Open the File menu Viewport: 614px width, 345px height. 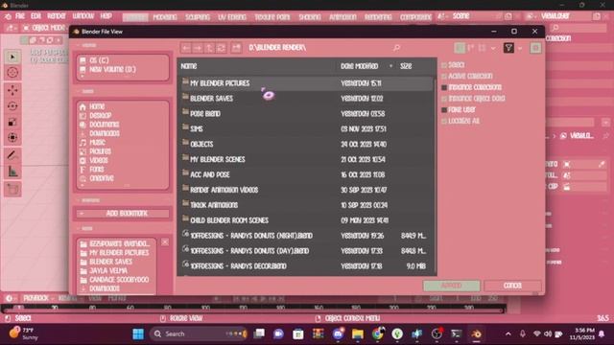tap(20, 16)
